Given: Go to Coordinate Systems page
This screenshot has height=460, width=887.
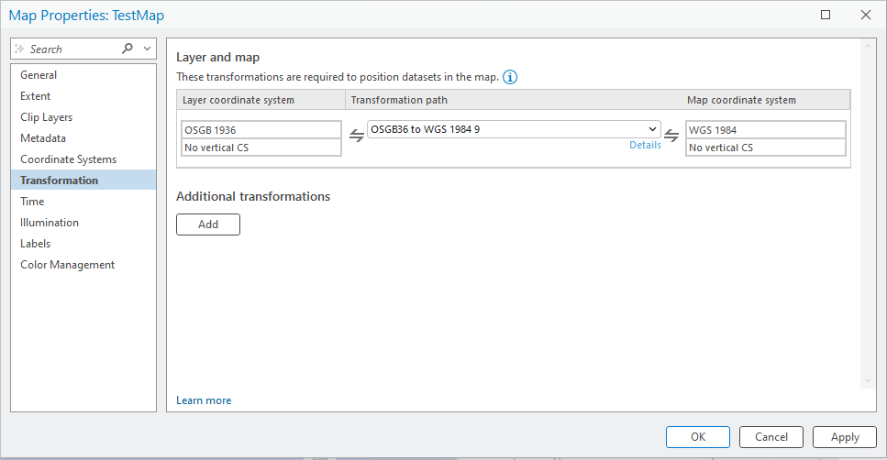Looking at the screenshot, I should pos(69,159).
